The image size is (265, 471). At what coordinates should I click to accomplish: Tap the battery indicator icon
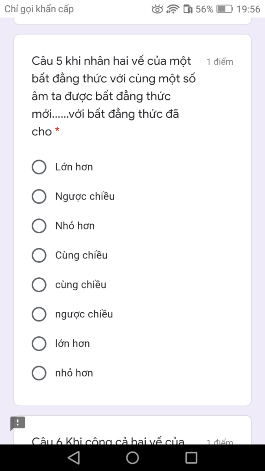224,9
